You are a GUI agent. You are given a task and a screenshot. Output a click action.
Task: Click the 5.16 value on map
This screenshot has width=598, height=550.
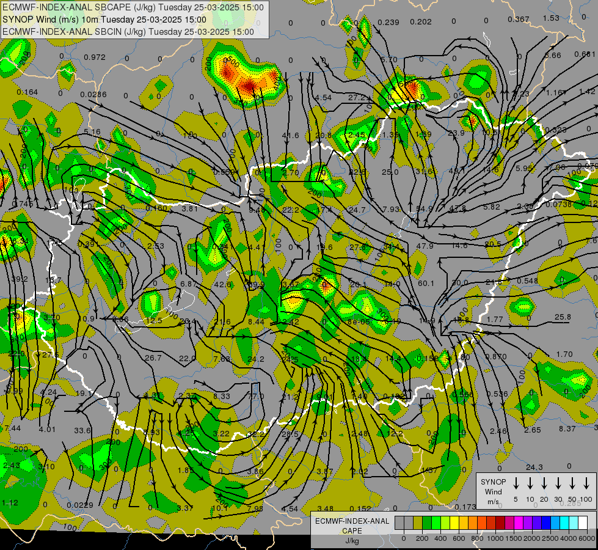[x=92, y=131]
